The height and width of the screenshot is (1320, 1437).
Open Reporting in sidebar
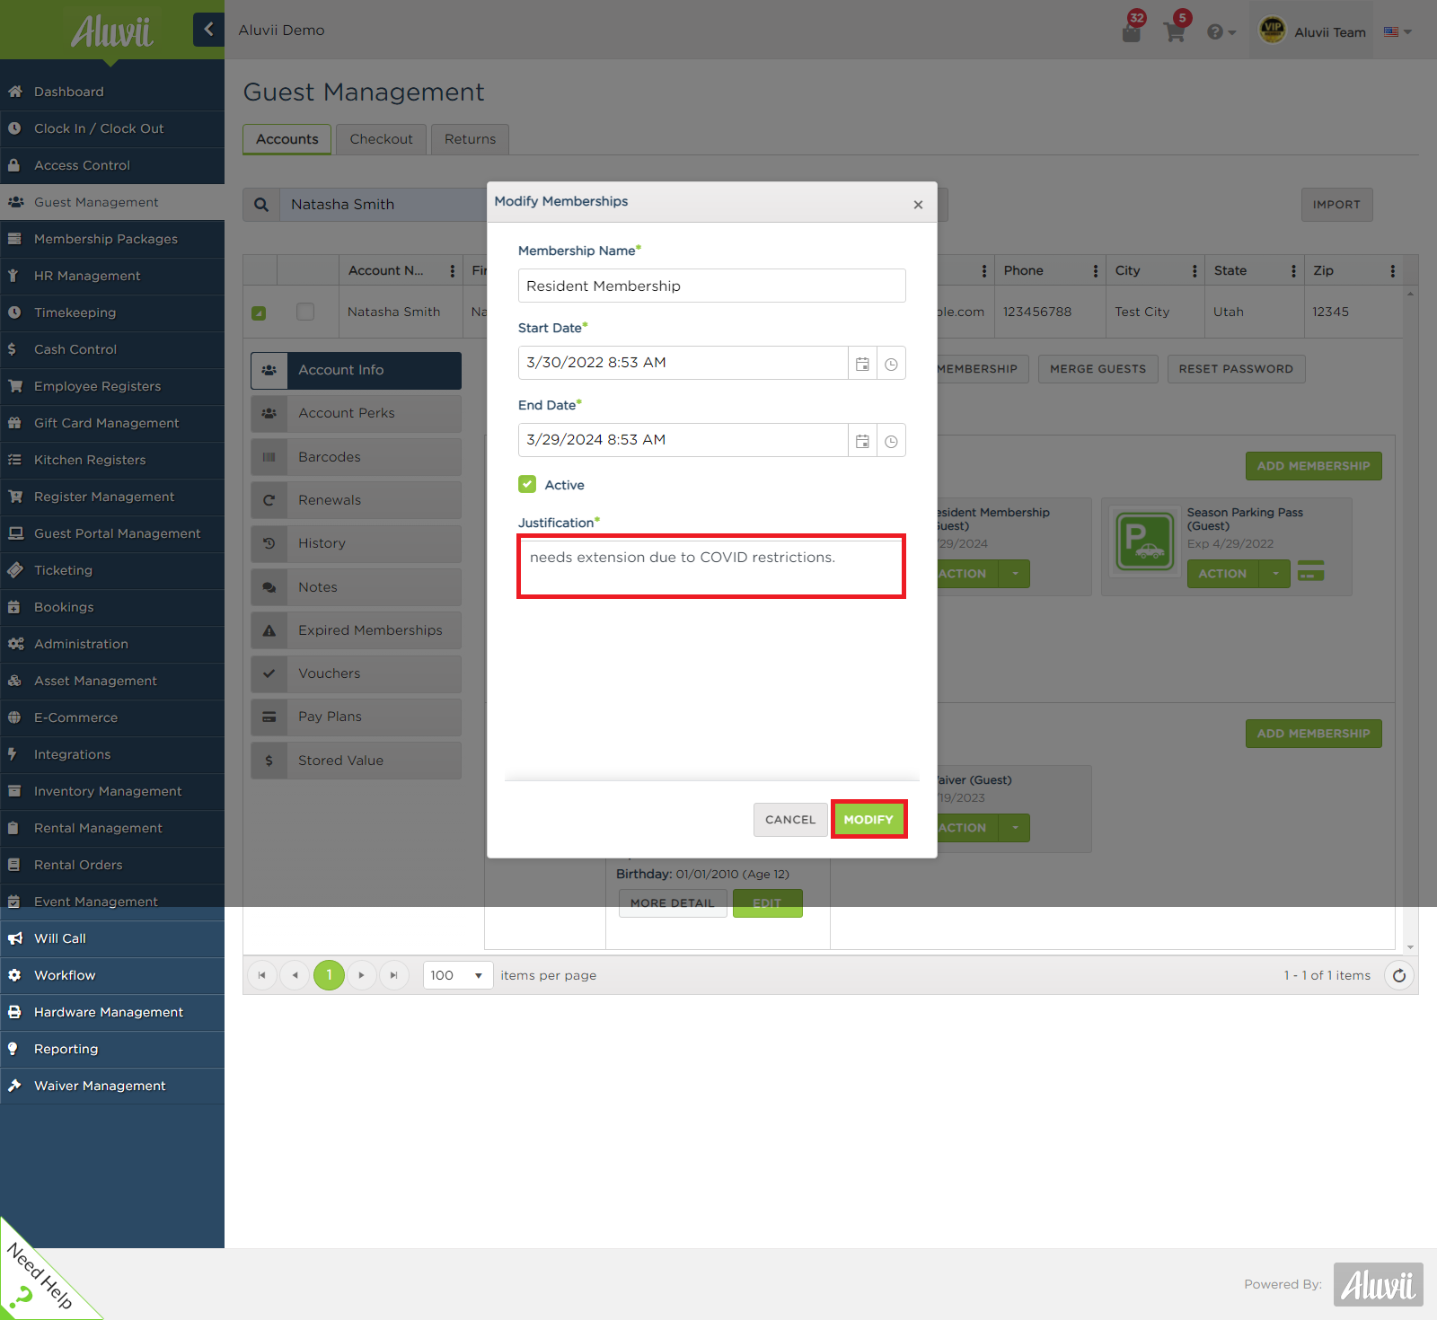coord(112,1049)
